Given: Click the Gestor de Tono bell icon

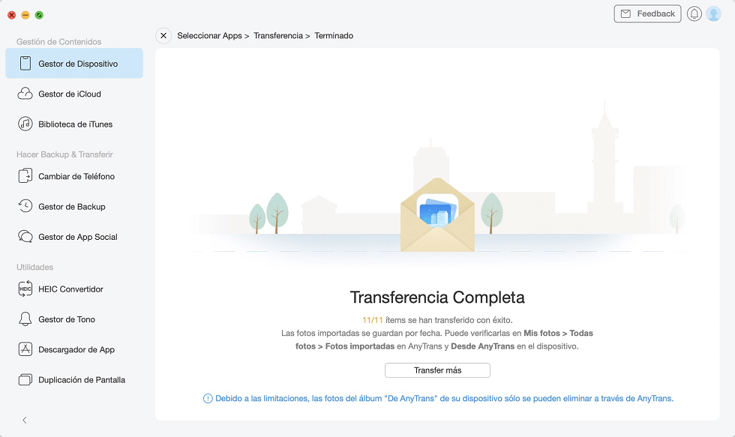Looking at the screenshot, I should [x=25, y=319].
